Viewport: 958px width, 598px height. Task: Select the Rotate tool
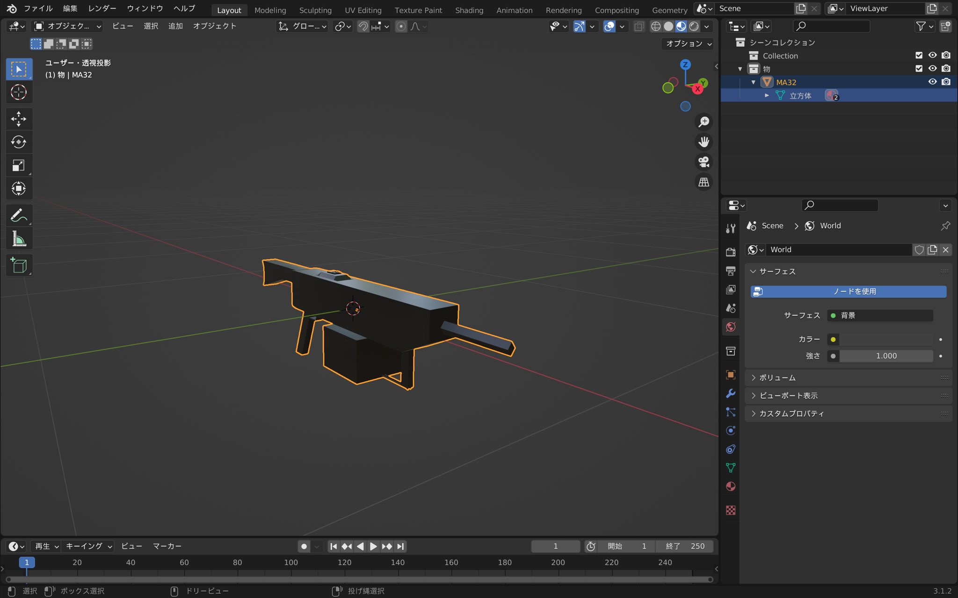[19, 142]
